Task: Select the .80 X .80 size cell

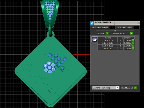Action: coord(108,49)
